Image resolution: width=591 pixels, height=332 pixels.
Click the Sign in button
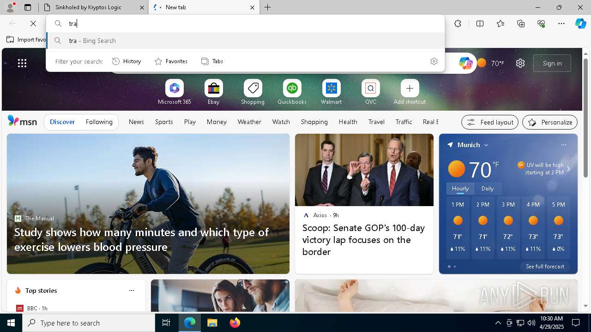[552, 63]
